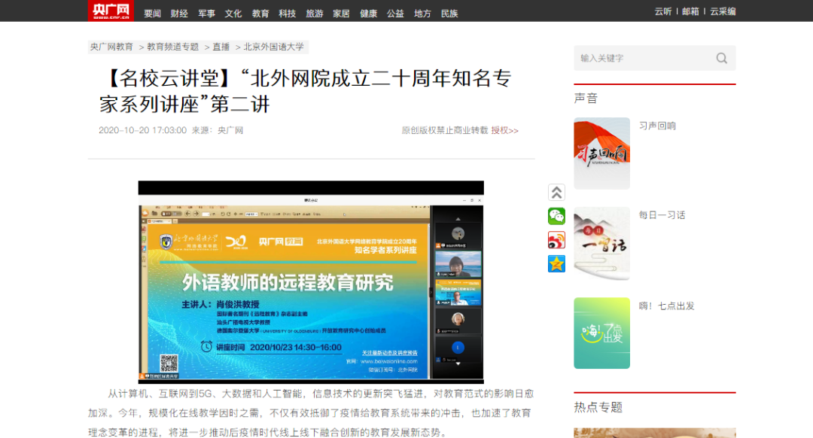Screen dimensions: 813x438
Task: Open the 嗨！七点出发 thumbnail image
Action: tap(602, 333)
